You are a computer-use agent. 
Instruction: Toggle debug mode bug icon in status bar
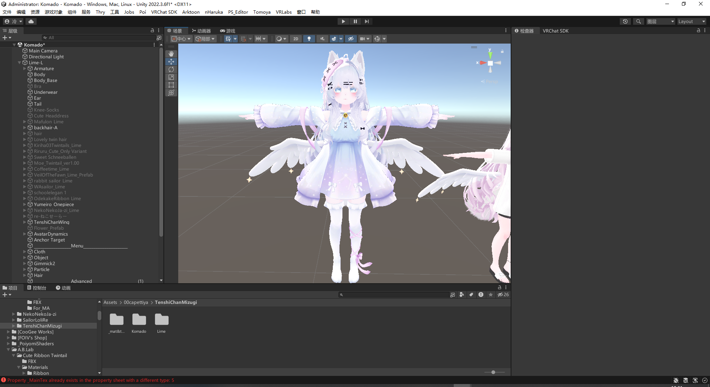(676, 380)
